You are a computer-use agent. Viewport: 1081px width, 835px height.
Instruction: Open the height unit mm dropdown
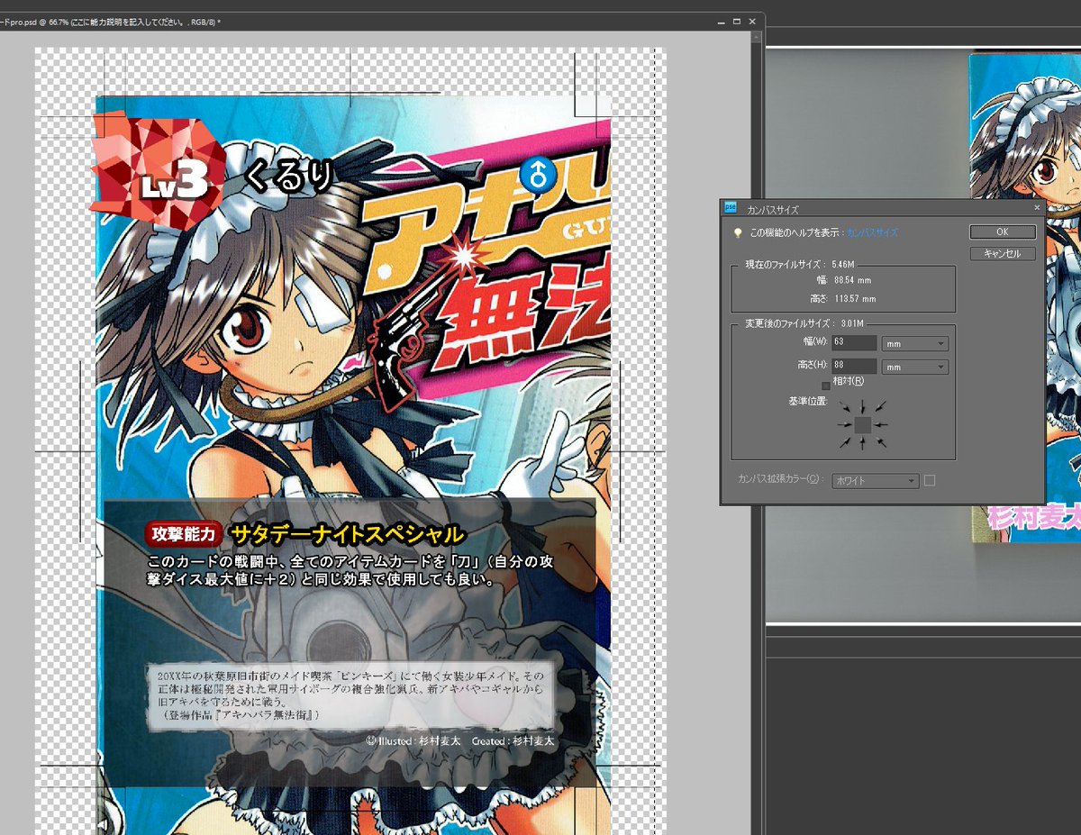pyautogui.click(x=915, y=367)
